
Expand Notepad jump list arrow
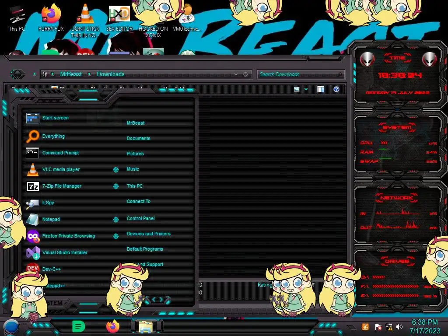click(115, 220)
